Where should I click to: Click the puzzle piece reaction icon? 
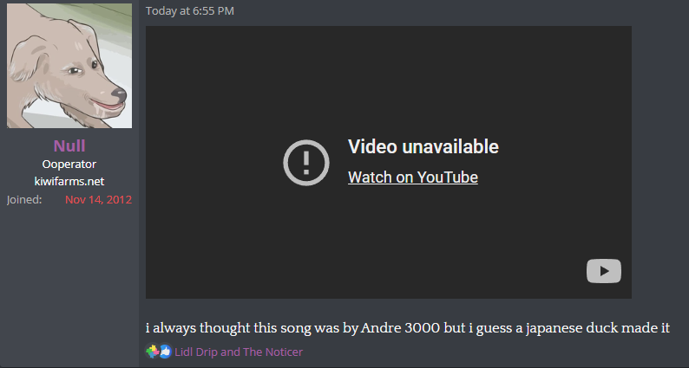(x=153, y=352)
